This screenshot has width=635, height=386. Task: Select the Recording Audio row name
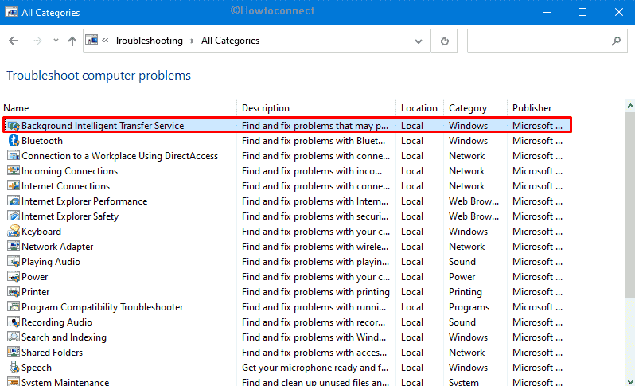click(x=56, y=322)
